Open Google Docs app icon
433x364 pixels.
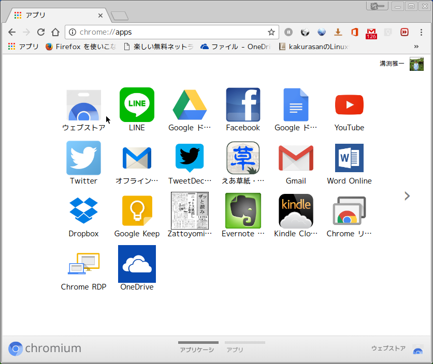click(296, 105)
